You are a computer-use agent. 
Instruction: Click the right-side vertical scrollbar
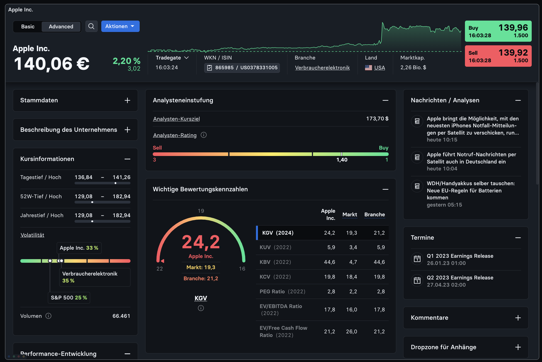pos(538,133)
